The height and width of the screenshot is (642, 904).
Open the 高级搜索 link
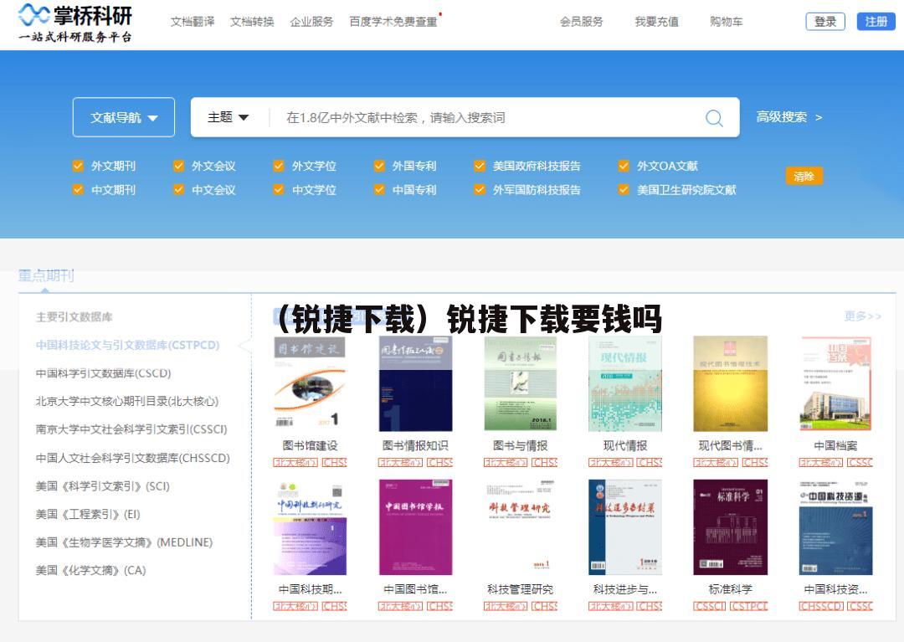[x=788, y=117]
